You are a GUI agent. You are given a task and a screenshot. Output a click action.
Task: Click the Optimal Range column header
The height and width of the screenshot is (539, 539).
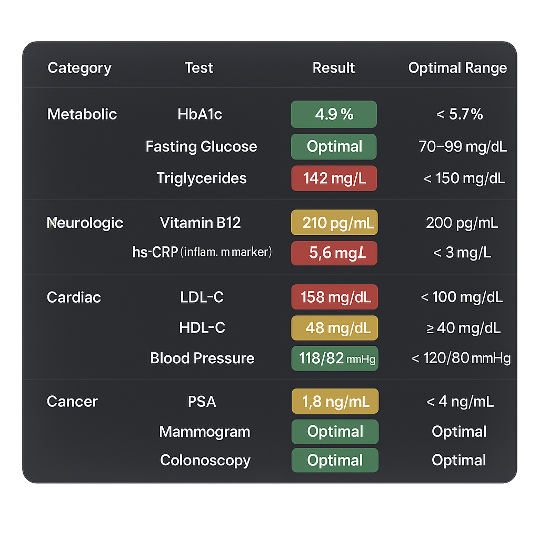tap(457, 68)
